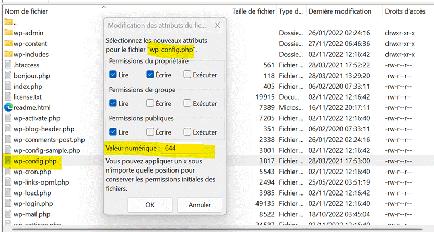434x232 pixels.
Task: Click the parent directory folder icon
Action: pos(8,22)
